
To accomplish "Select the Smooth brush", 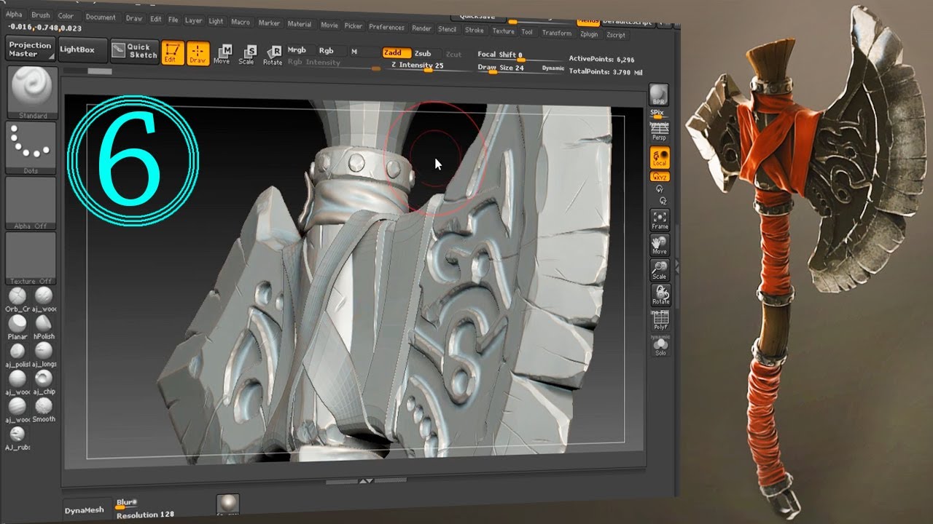I will [x=44, y=409].
